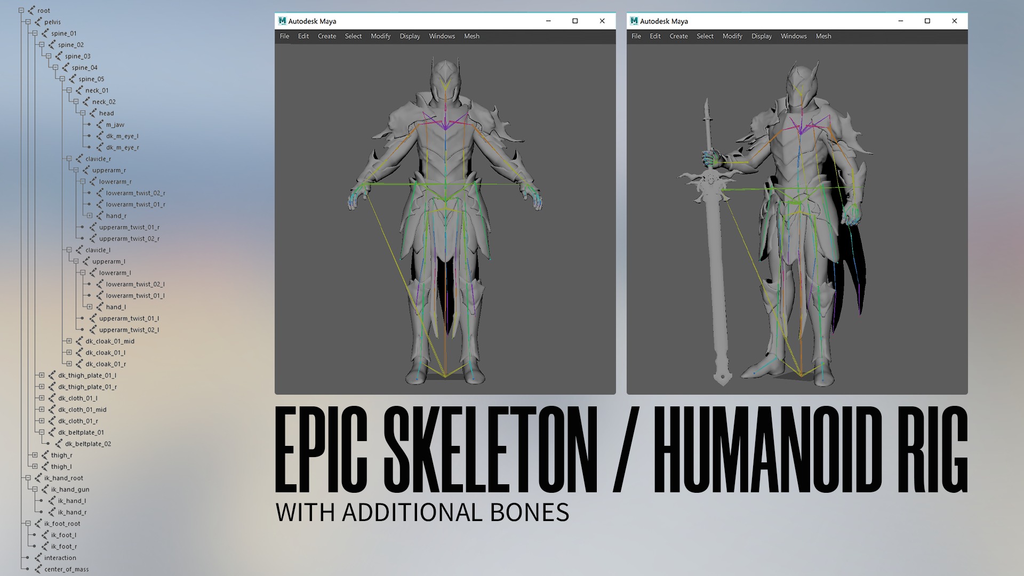Expand the dk_cloth_01_r node
Viewport: 1024px width, 576px height.
[x=42, y=421]
